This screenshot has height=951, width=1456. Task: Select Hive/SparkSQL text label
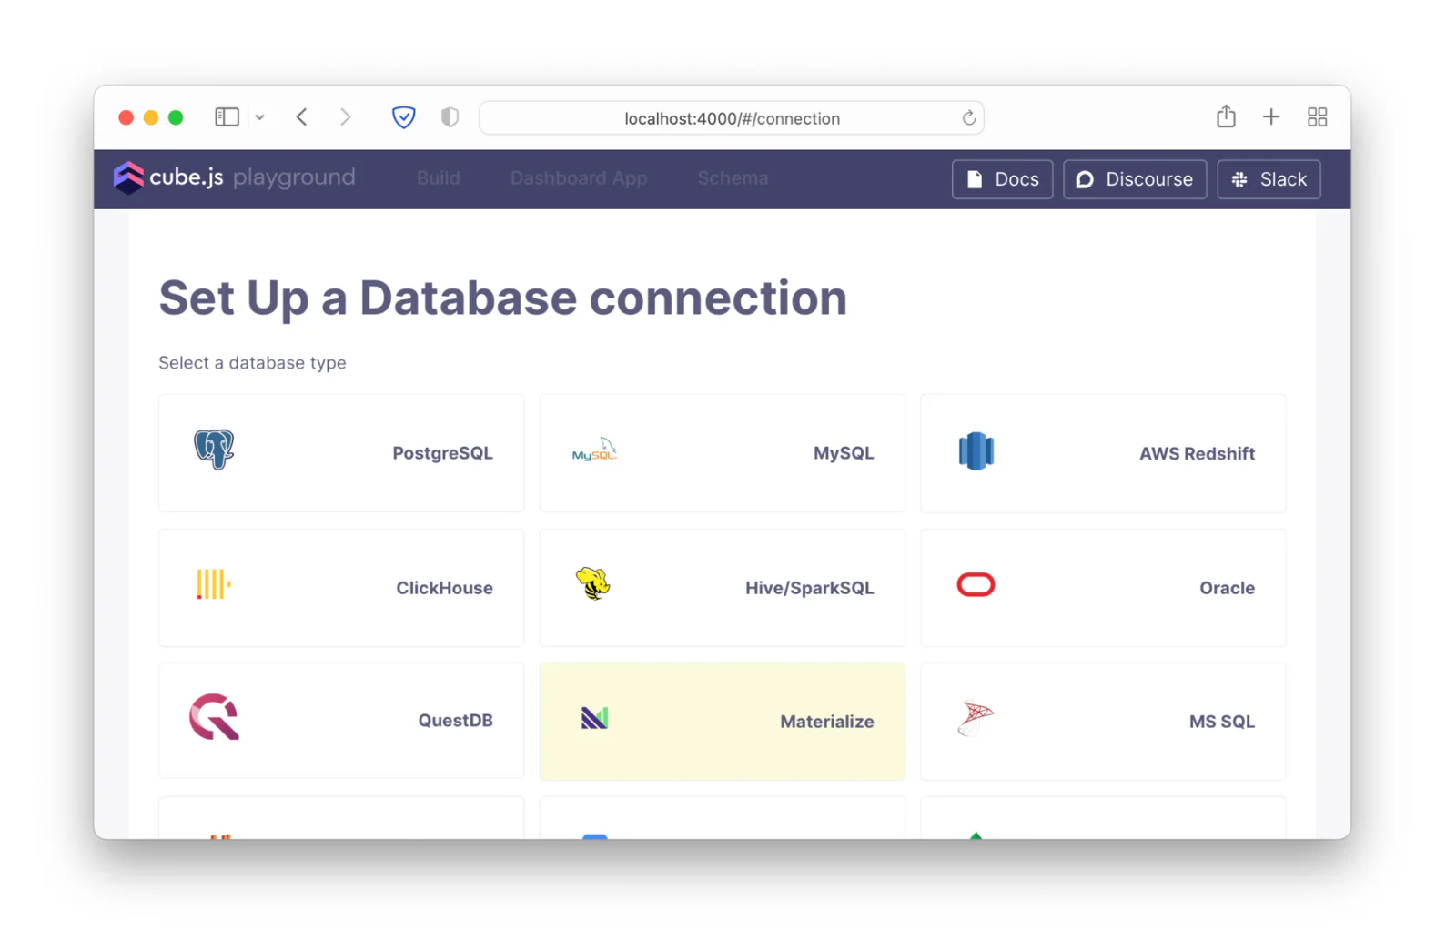[809, 588]
